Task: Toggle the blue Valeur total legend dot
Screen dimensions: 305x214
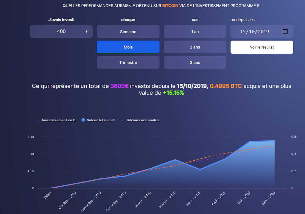Action: click(x=83, y=120)
